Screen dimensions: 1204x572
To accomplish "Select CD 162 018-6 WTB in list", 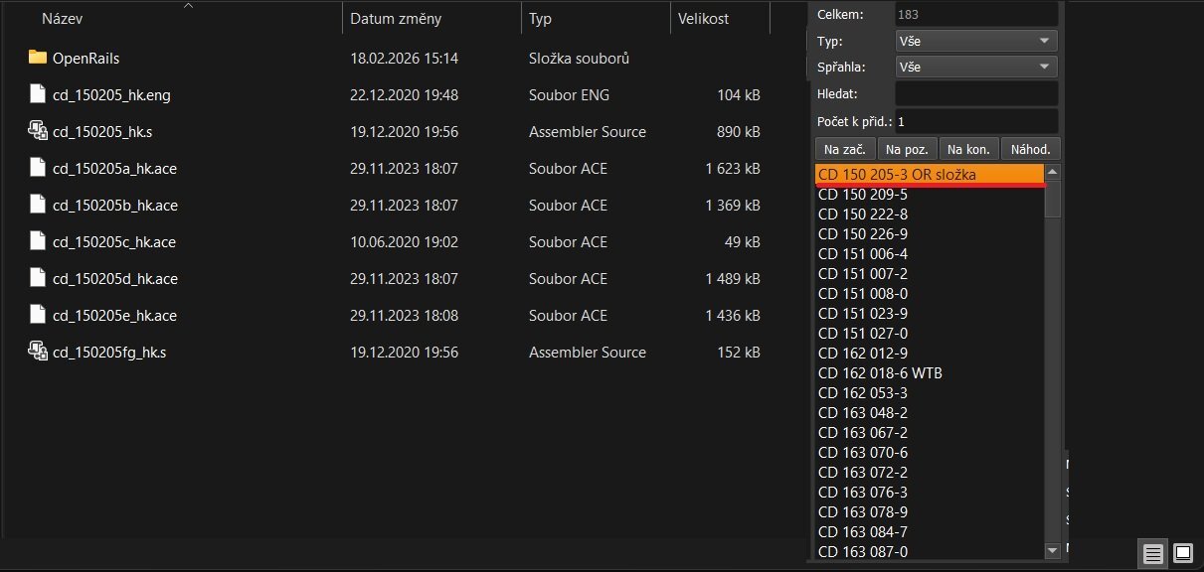I will coord(880,373).
